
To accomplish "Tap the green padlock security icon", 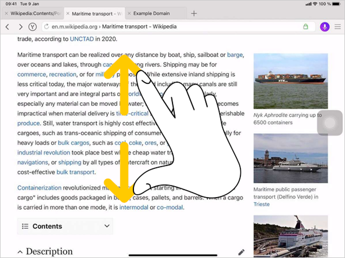I will [305, 26].
